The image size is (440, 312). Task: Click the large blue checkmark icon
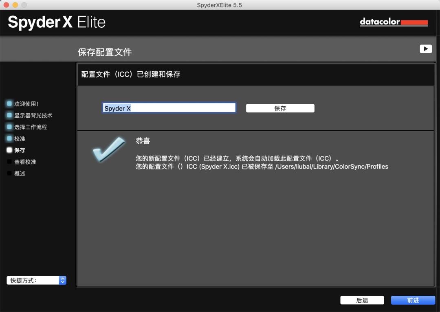click(109, 149)
